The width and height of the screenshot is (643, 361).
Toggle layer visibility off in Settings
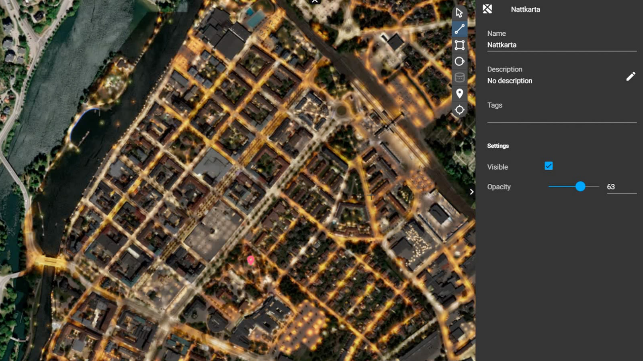point(549,166)
